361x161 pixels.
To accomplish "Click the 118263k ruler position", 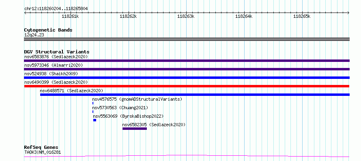I will [186, 17].
